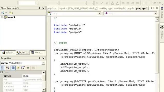Justify text alignment icon
This screenshot has height=92, width=164.
click(x=137, y=3)
